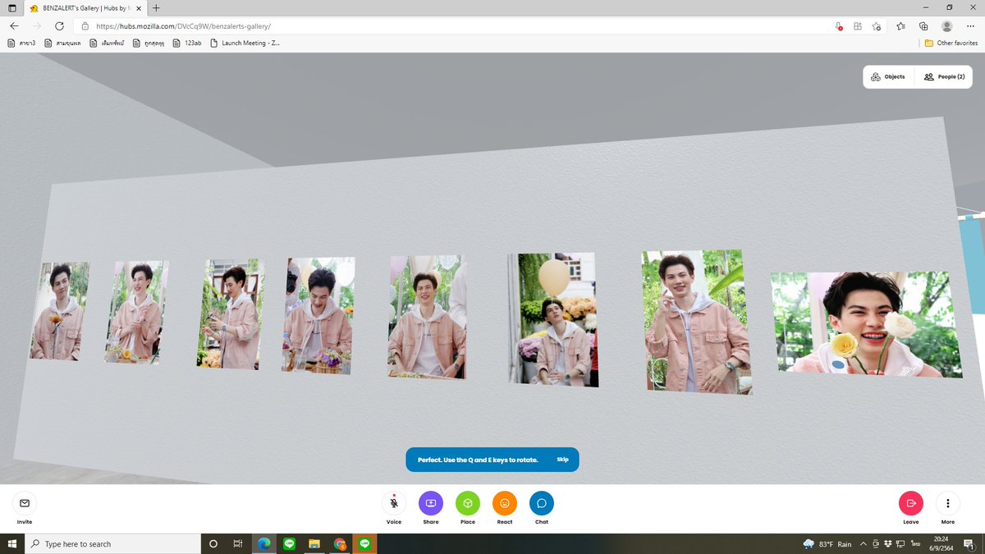Select the wide photo with white rose

[866, 324]
